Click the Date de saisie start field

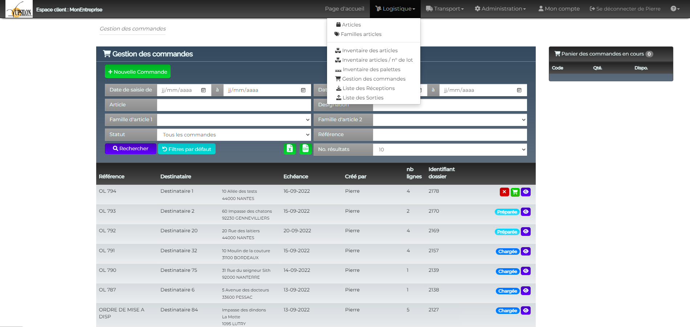point(184,90)
